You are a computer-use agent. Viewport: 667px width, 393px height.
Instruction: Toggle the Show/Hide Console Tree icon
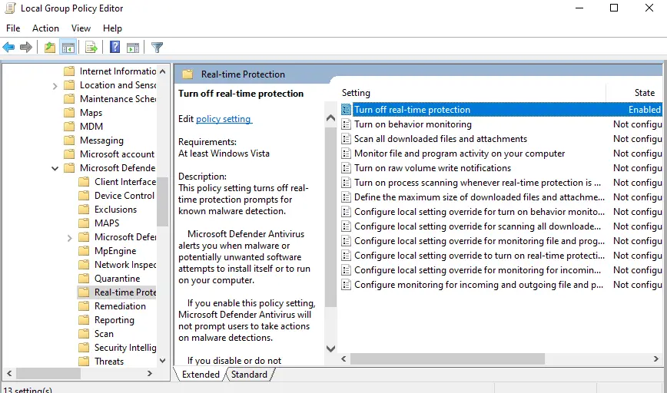point(68,48)
